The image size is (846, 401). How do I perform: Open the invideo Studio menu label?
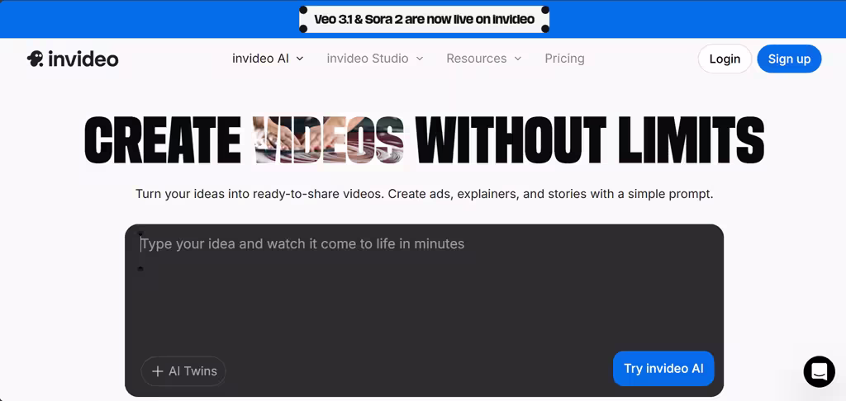pyautogui.click(x=368, y=59)
